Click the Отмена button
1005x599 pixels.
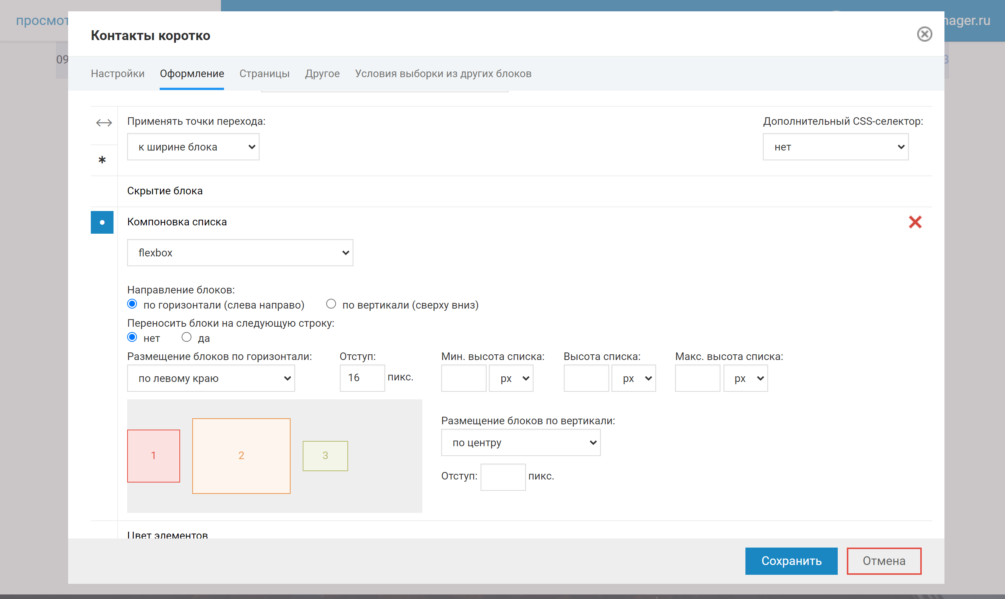pos(884,561)
